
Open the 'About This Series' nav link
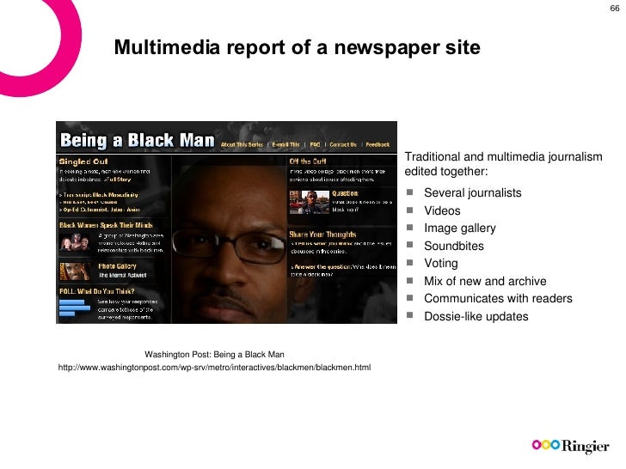[242, 145]
